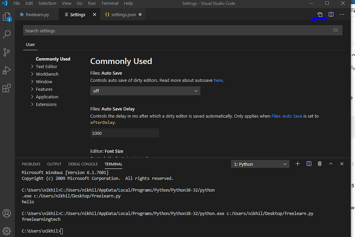Click the terminal prompt C:\Users\nikhil>
The height and width of the screenshot is (237, 355).
(41, 231)
